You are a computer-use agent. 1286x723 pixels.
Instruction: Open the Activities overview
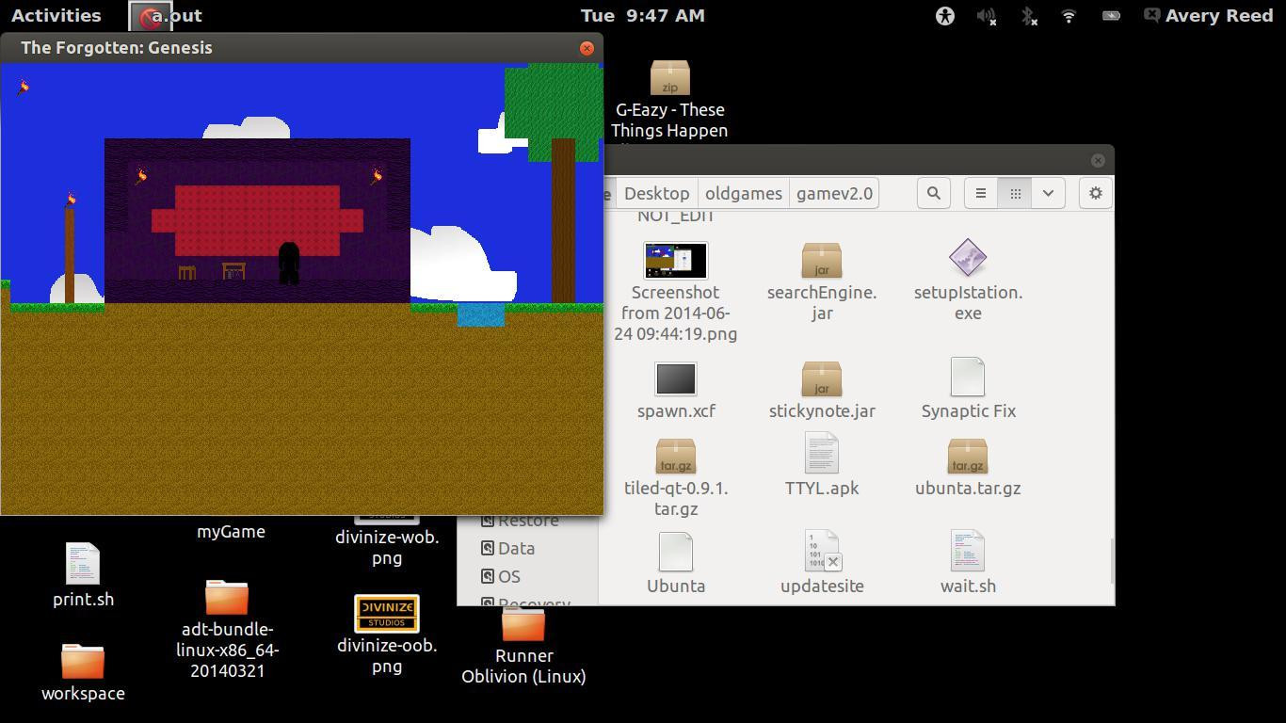click(56, 15)
